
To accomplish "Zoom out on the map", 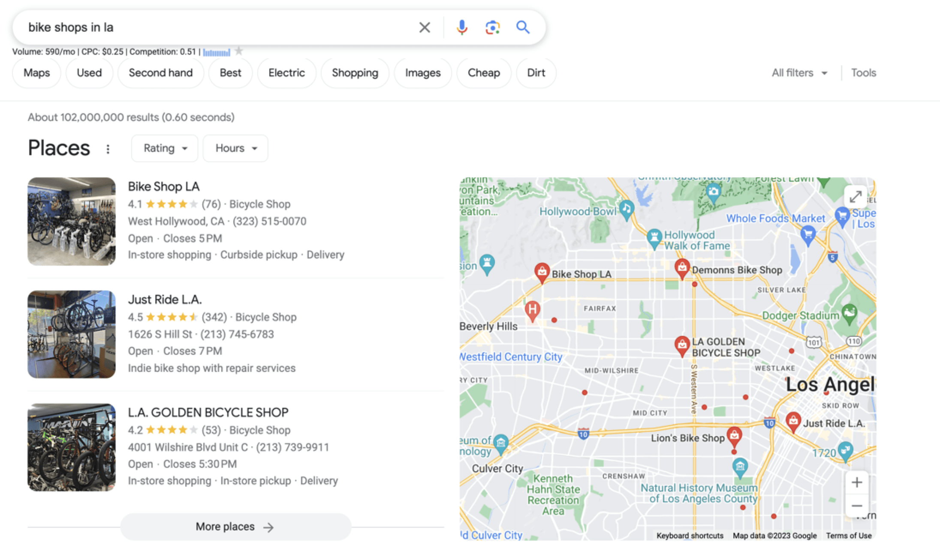I will tap(856, 506).
